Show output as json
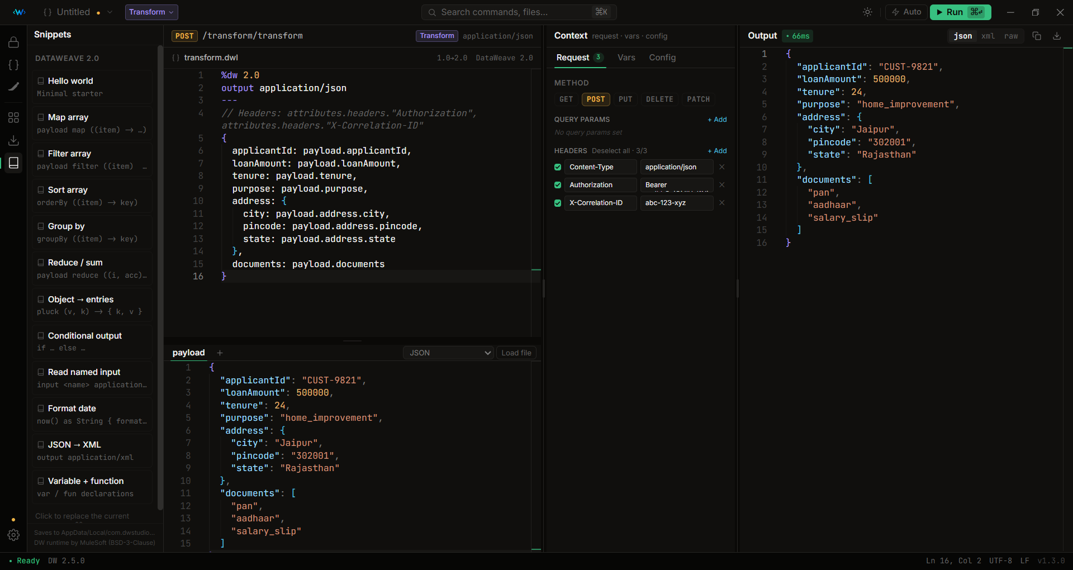Screen dimensions: 1073x570 [x=962, y=36]
